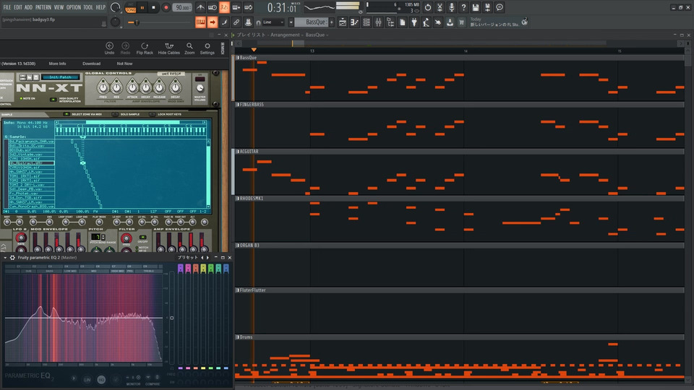Collapse the FINGERBASS playlist track
The height and width of the screenshot is (390, 694).
[238, 104]
